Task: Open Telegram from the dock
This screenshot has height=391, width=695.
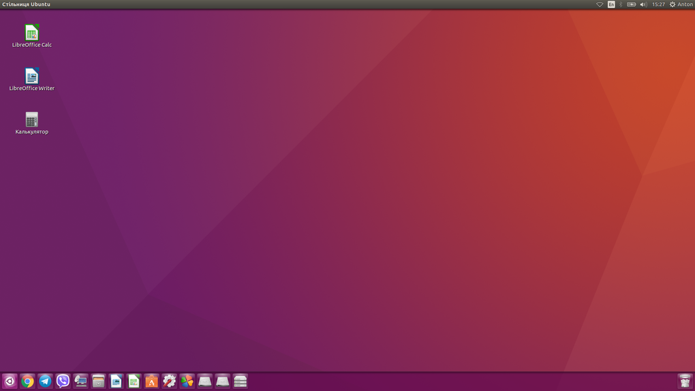Action: coord(45,381)
